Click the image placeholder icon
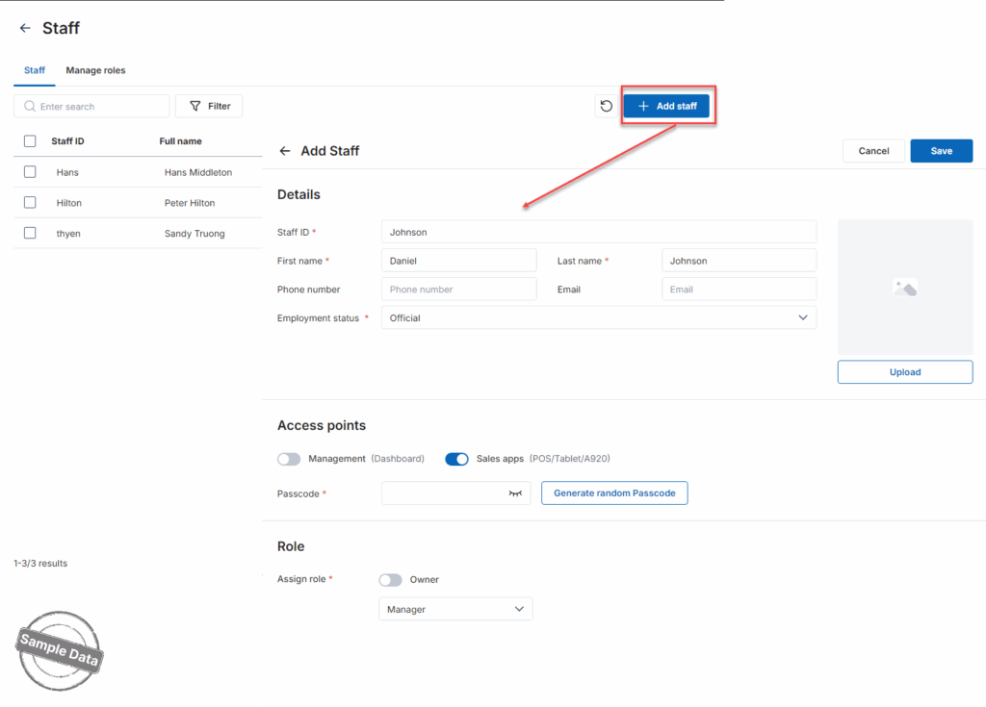Viewport: 986px width, 707px height. (x=904, y=287)
